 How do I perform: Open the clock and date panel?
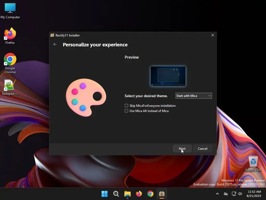coord(254,194)
